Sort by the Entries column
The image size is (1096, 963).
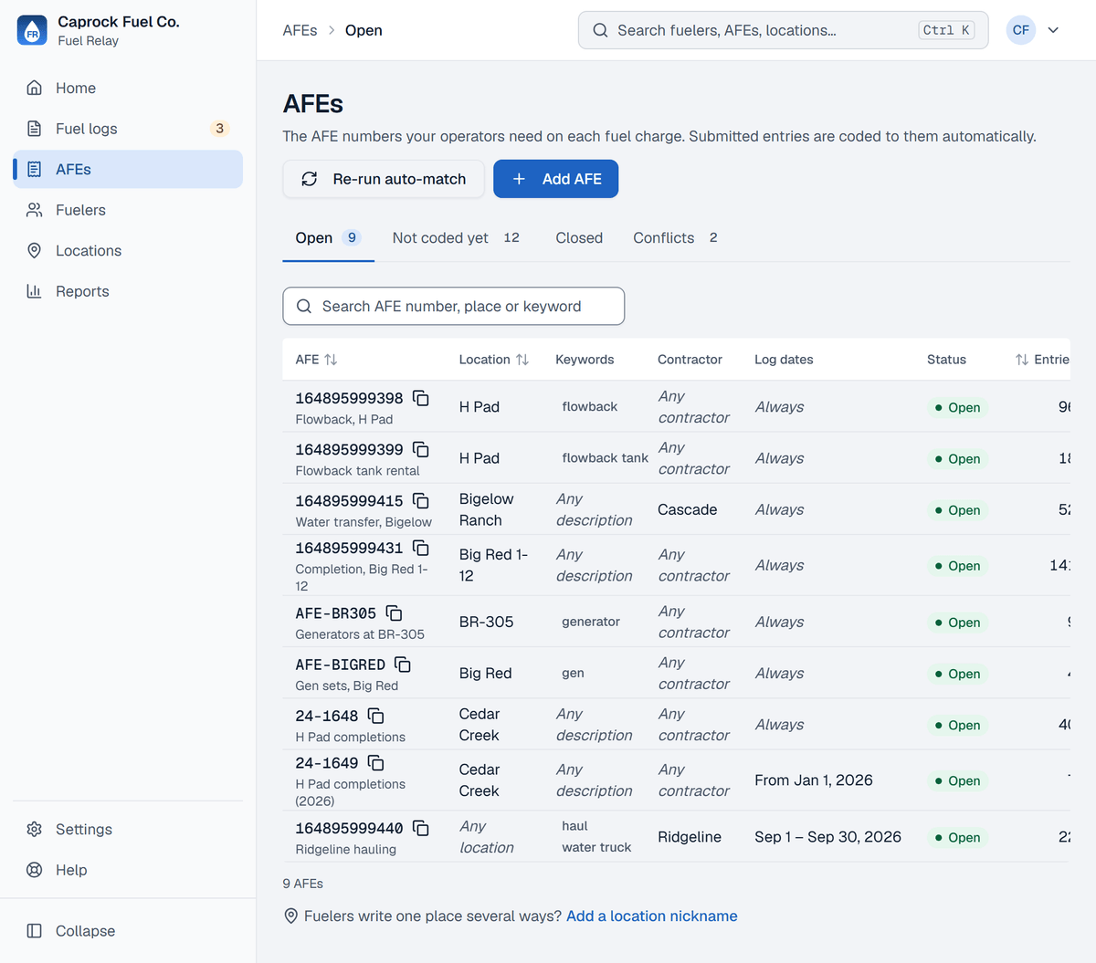(1042, 360)
